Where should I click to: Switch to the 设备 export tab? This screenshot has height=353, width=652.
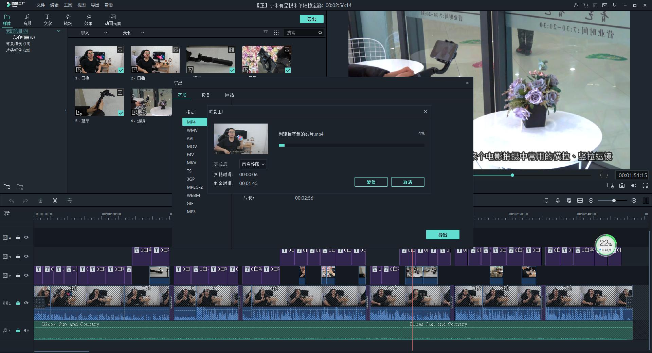(206, 95)
